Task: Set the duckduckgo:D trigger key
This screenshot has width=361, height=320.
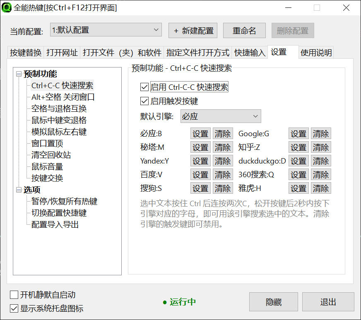Action: 298,161
